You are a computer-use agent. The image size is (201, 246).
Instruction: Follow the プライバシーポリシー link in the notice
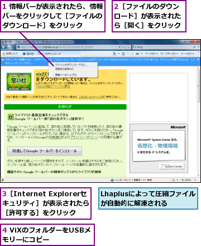[84, 137]
